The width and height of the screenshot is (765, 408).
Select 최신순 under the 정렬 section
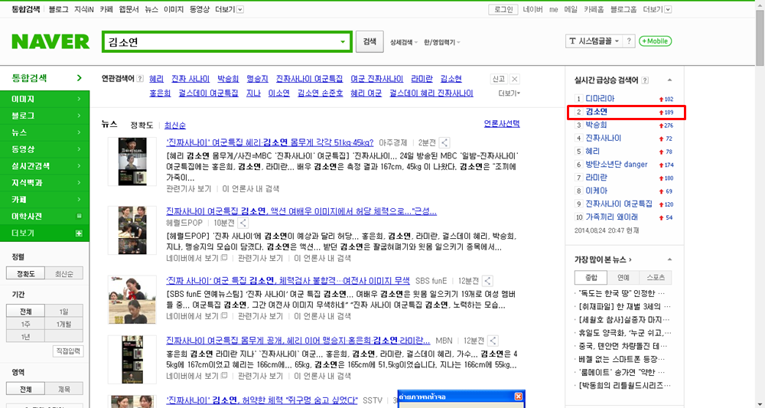tap(64, 273)
